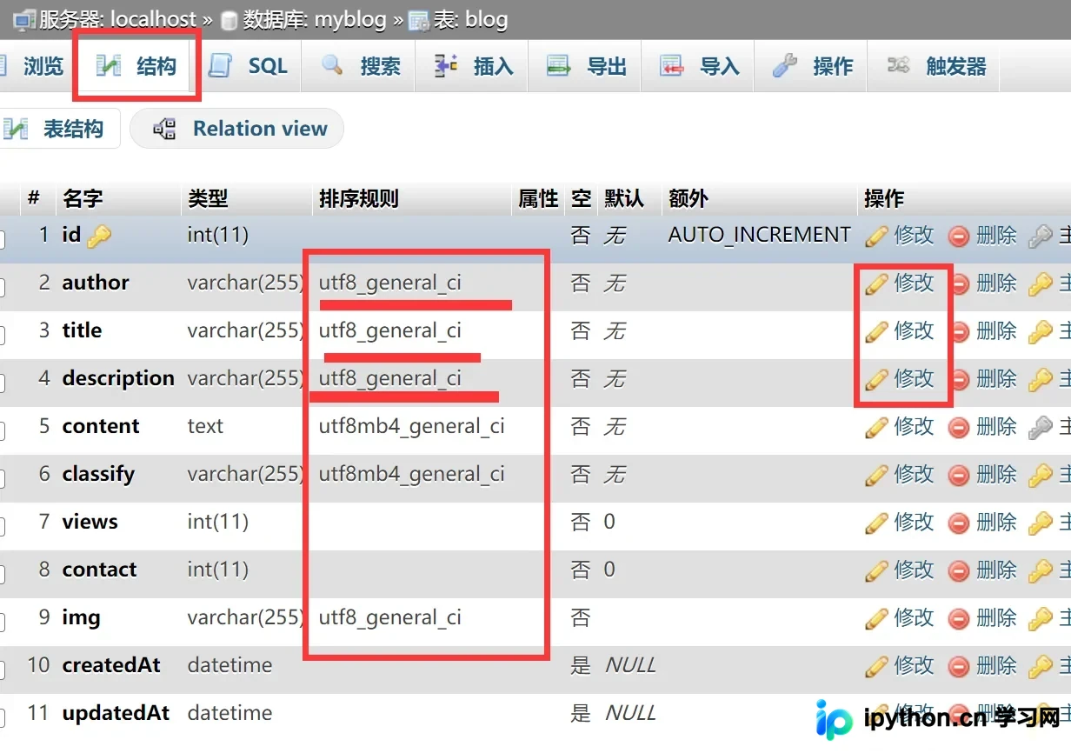This screenshot has height=753, width=1071.
Task: Click the primary key icon in views row
Action: pos(1041,523)
